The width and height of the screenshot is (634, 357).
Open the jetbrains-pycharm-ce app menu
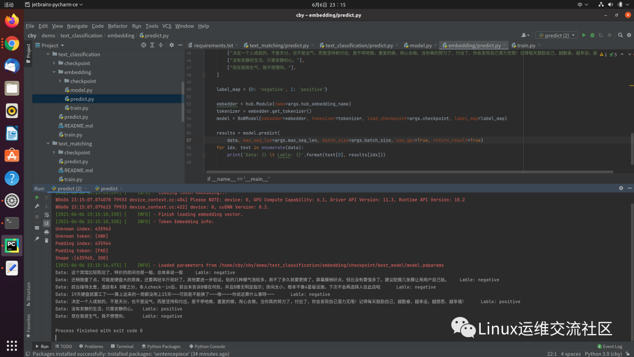pyautogui.click(x=54, y=5)
